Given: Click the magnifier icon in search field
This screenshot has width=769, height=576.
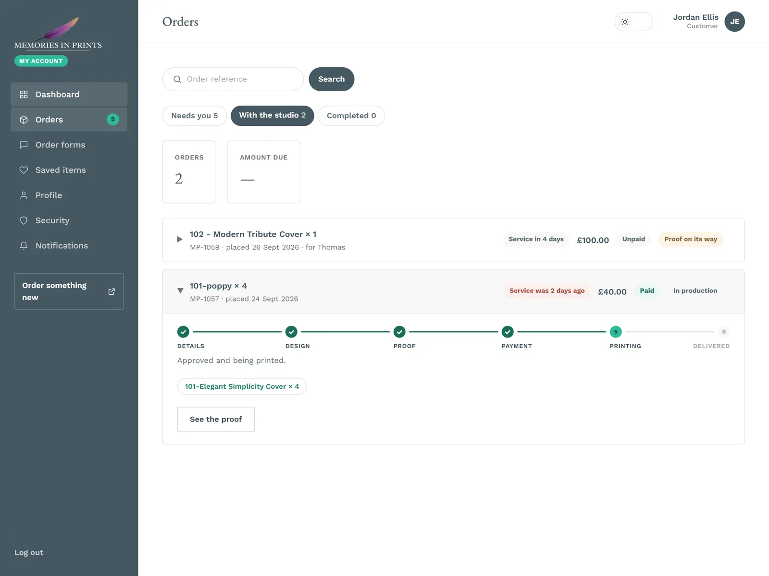Looking at the screenshot, I should (x=177, y=79).
